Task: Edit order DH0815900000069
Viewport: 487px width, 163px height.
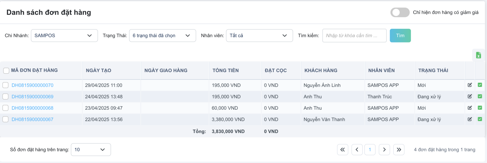Action: click(470, 96)
